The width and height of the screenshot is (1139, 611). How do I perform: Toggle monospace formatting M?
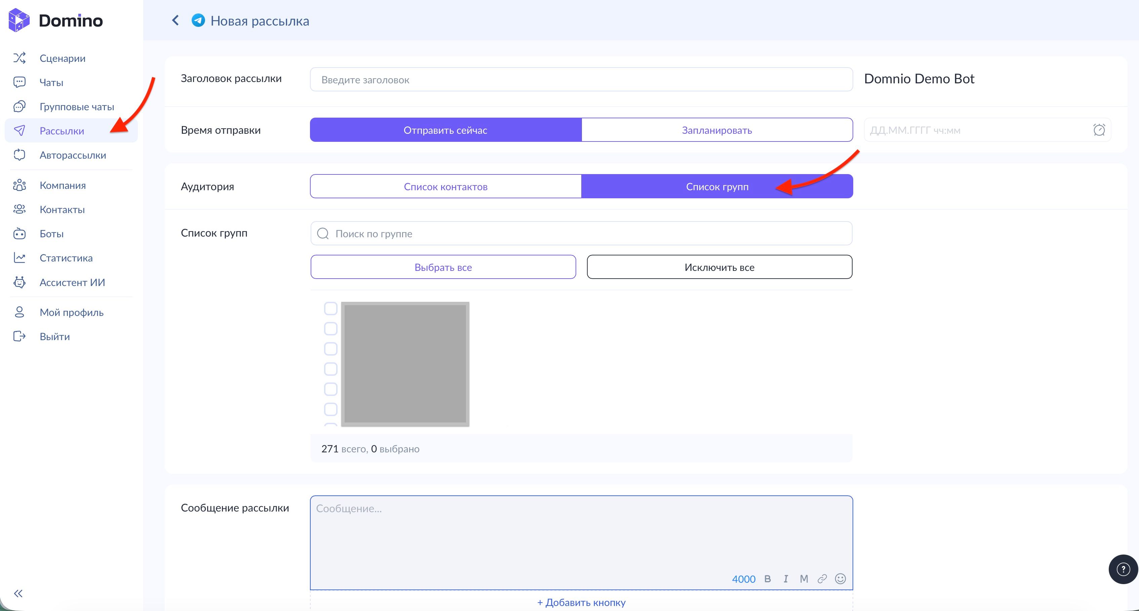804,579
